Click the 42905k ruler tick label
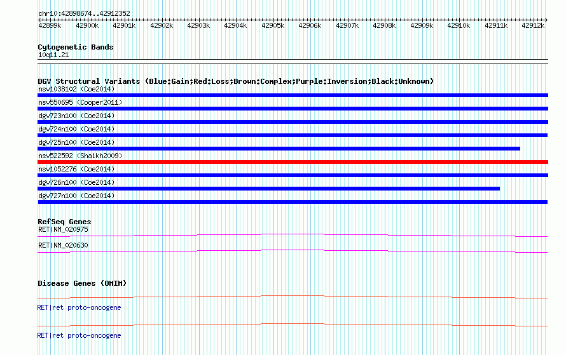The width and height of the screenshot is (566, 355). point(273,25)
